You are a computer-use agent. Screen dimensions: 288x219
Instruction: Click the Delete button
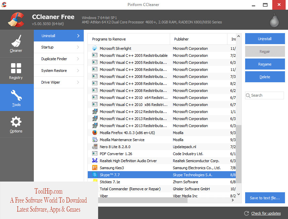(265, 77)
